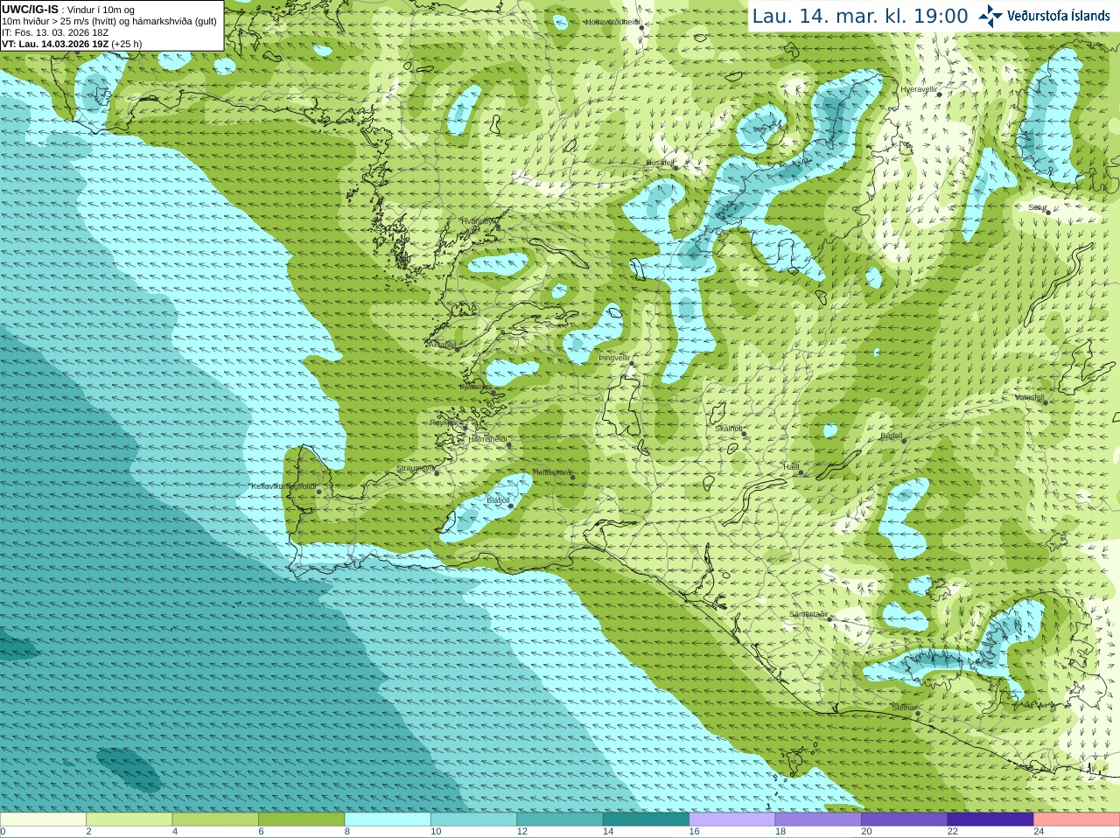Pick the 0–2 m/s pale legend swatch

43,820
